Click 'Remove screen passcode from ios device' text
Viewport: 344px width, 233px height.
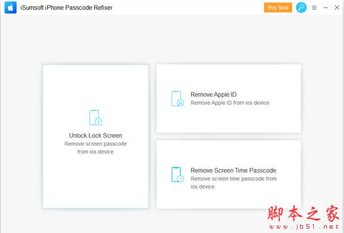pos(96,148)
